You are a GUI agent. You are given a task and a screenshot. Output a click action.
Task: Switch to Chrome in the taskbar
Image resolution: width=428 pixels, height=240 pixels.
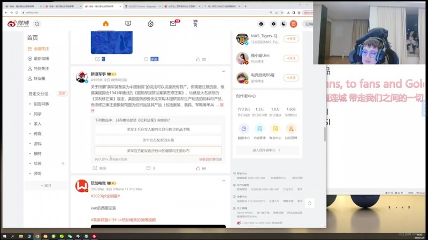tap(37, 236)
